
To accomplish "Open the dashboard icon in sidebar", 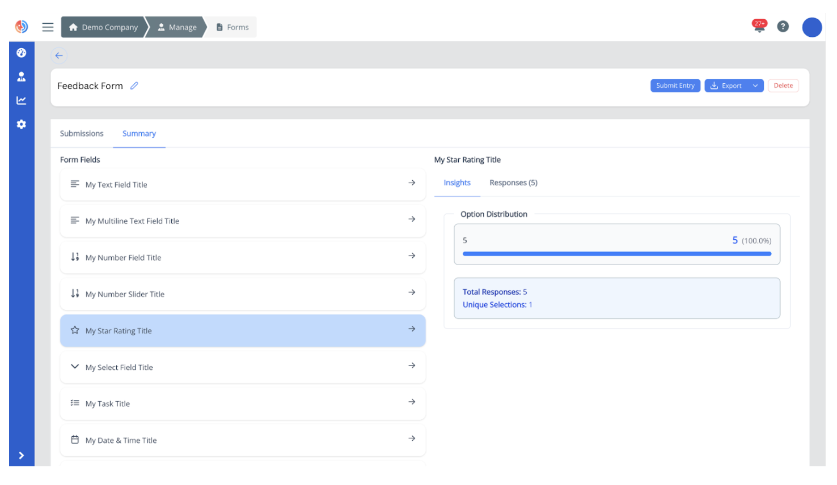I will point(22,53).
